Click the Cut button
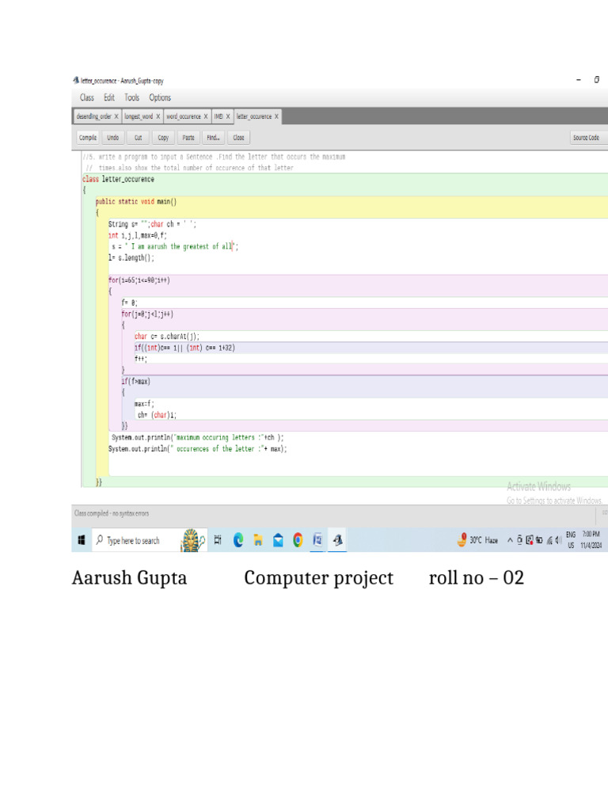 tap(138, 138)
